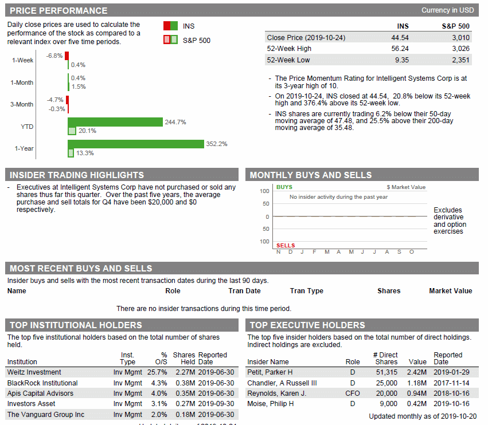Viewport: 488px width, 425px height.
Task: Click the Insider Name column header
Action: tap(268, 362)
